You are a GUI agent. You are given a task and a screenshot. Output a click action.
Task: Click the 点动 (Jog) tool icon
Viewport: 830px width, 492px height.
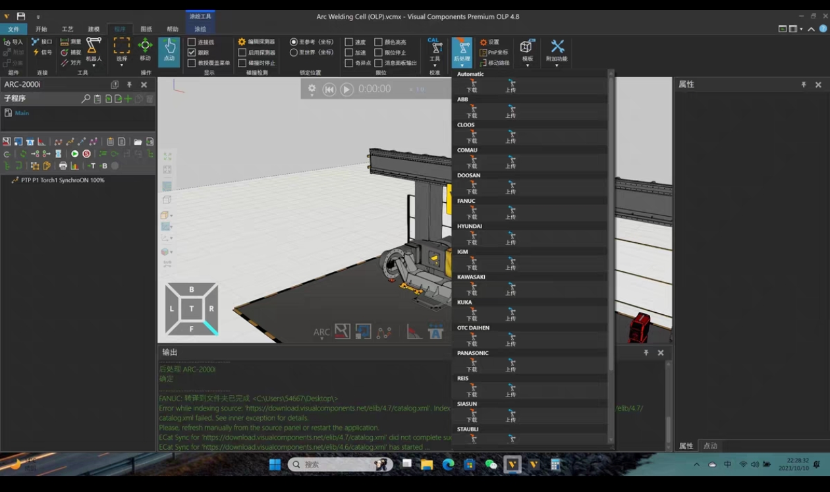click(x=169, y=51)
